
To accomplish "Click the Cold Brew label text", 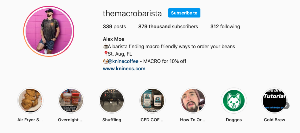I will click(274, 120).
